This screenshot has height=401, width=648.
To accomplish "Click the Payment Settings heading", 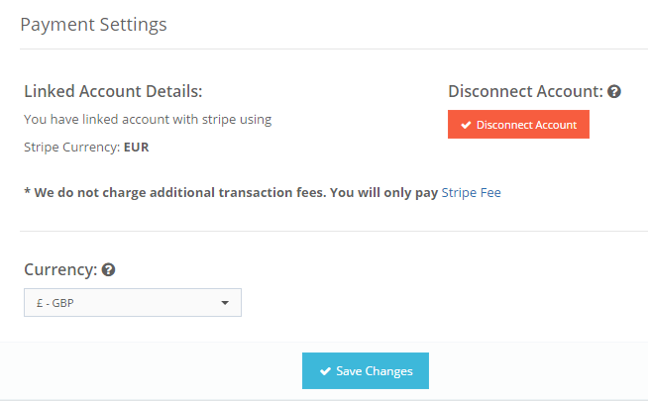I will pyautogui.click(x=93, y=24).
